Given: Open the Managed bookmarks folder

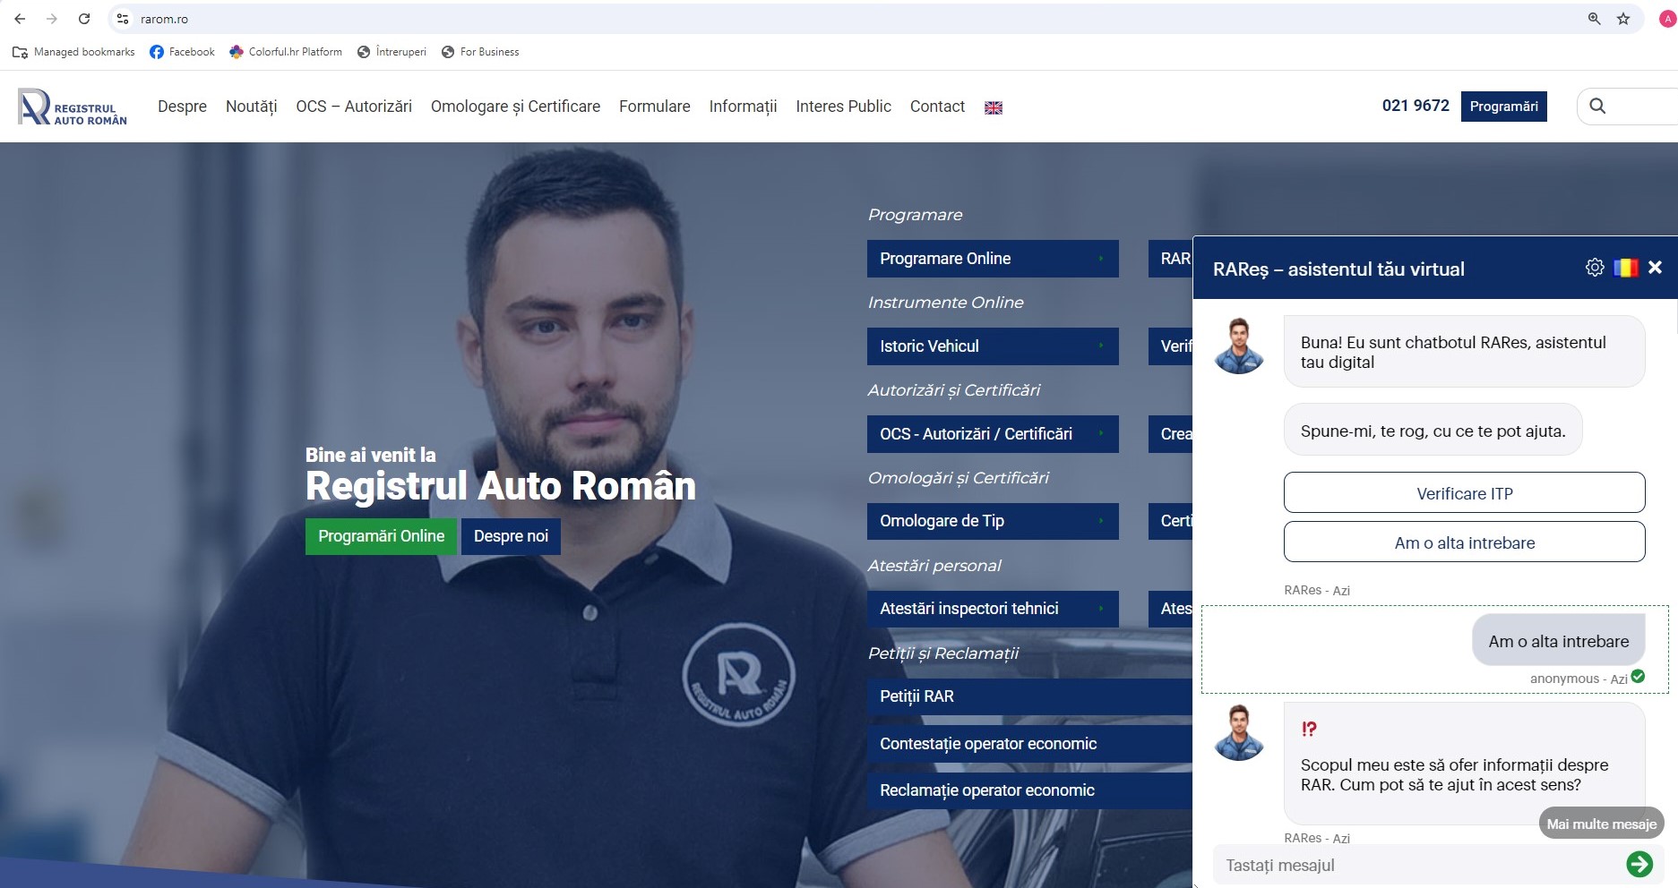Looking at the screenshot, I should coord(73,52).
